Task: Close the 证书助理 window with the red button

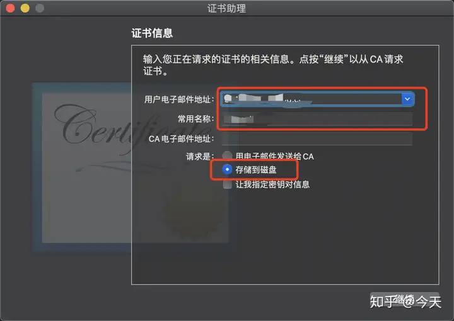Action: pos(11,8)
